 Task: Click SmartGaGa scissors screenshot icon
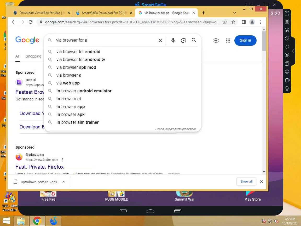(x=287, y=55)
